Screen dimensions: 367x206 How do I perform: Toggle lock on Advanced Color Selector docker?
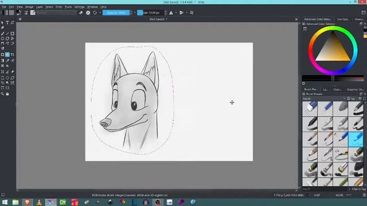click(x=304, y=24)
